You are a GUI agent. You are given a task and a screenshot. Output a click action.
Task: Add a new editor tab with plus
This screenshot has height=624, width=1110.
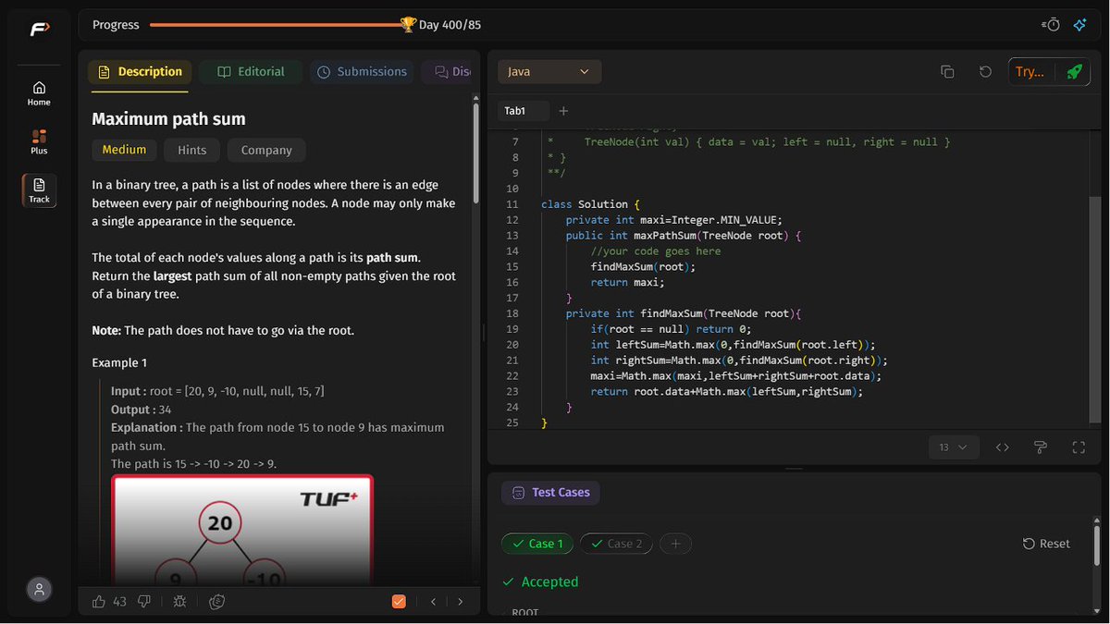tap(563, 111)
